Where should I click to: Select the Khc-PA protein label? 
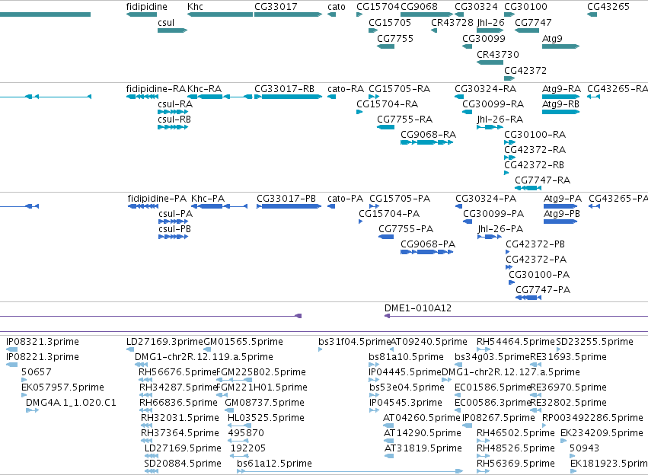tap(208, 199)
